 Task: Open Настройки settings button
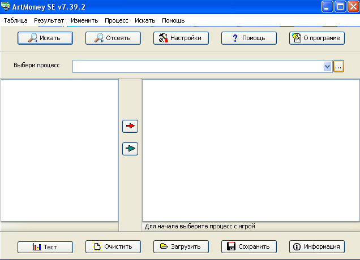pyautogui.click(x=181, y=38)
